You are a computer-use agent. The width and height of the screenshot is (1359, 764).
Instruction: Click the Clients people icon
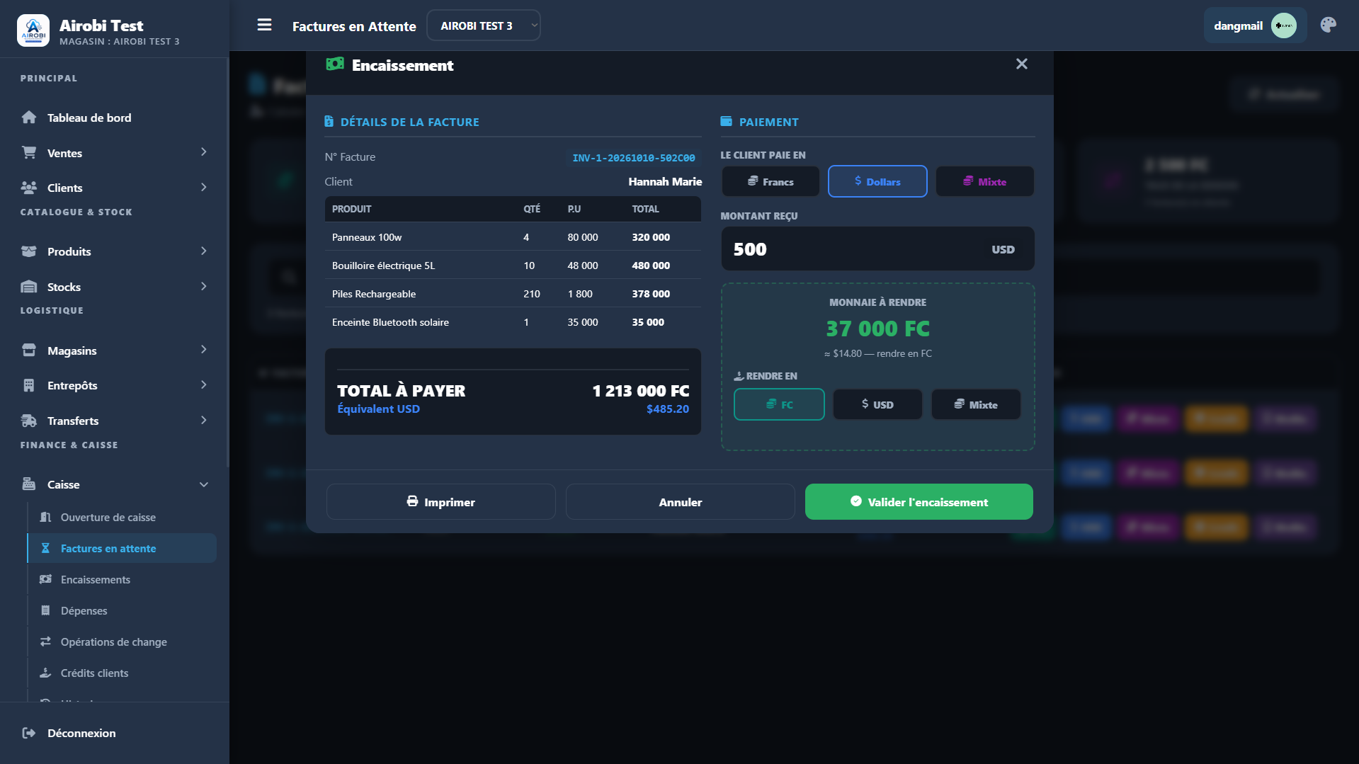tap(29, 188)
